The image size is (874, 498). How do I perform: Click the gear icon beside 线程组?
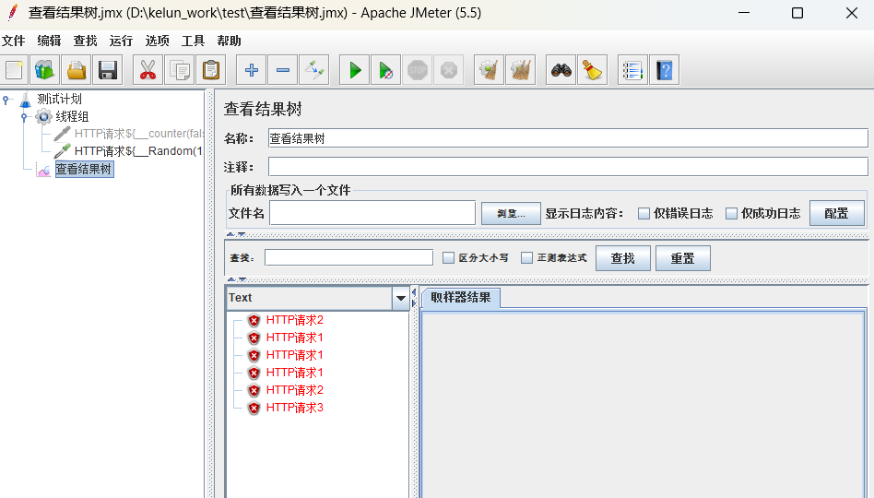click(x=43, y=116)
